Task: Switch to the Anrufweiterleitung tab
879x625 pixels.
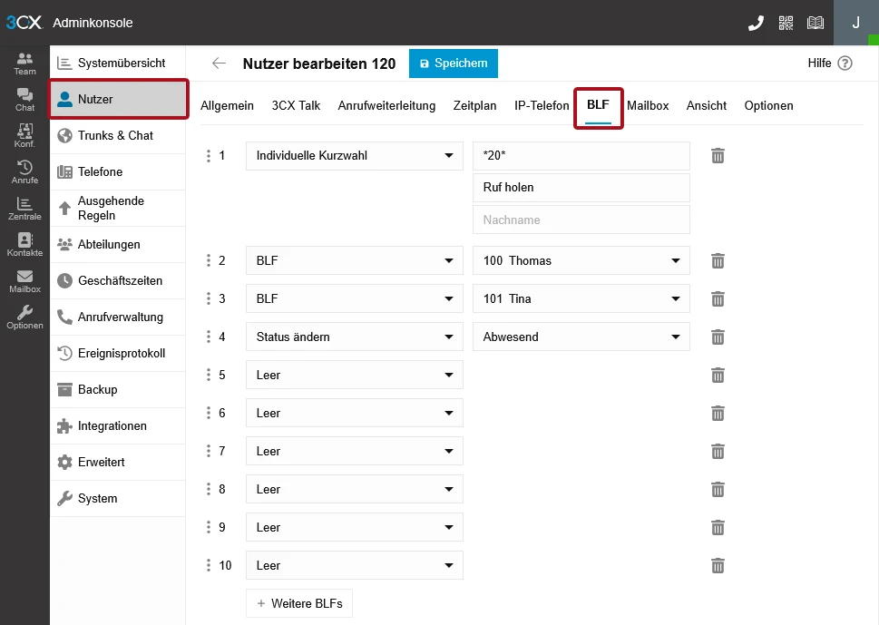Action: click(386, 106)
